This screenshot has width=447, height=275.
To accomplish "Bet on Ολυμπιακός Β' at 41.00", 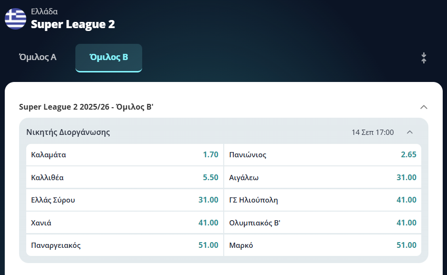I will click(x=322, y=223).
